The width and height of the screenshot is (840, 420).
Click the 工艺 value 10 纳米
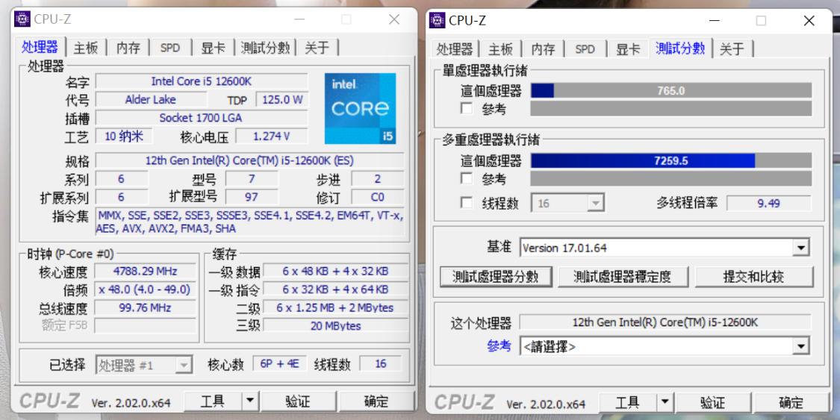[x=124, y=136]
